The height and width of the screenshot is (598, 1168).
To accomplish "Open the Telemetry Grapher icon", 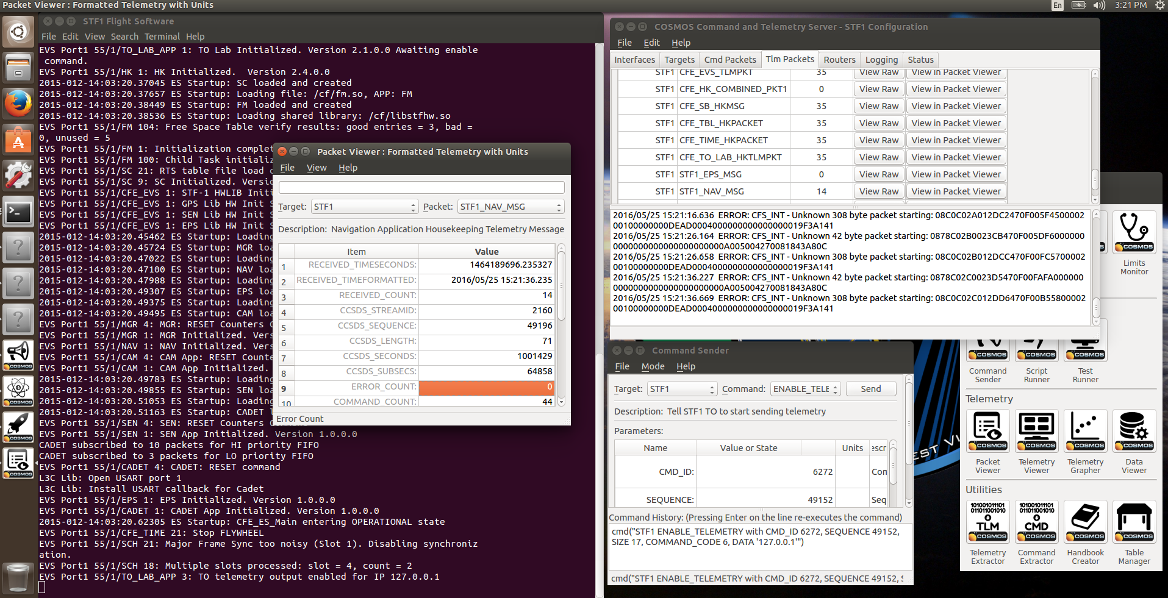I will point(1085,431).
